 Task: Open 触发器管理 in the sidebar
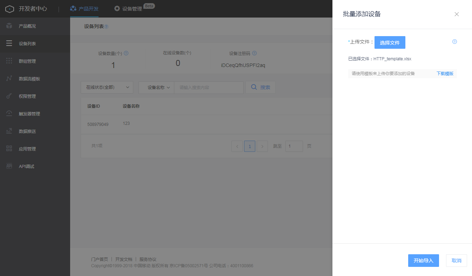(35, 114)
